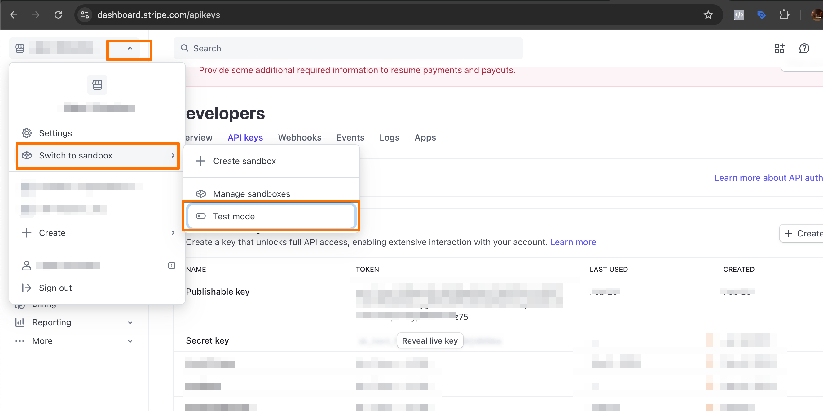Click the NAME column header
The height and width of the screenshot is (411, 823).
coord(196,269)
